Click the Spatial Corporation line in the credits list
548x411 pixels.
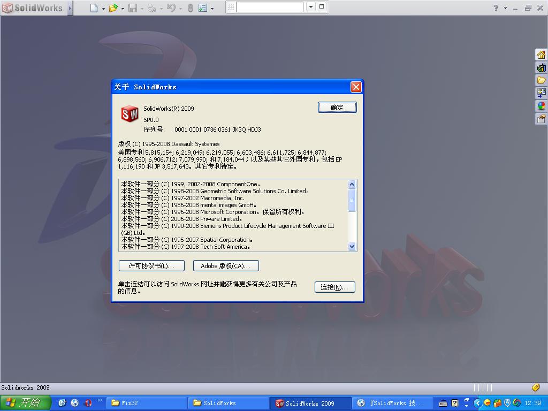click(x=187, y=240)
